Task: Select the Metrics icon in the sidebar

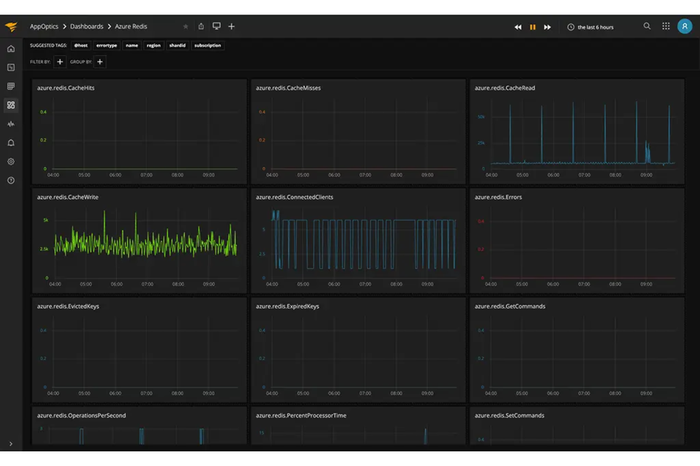Action: coord(11,86)
